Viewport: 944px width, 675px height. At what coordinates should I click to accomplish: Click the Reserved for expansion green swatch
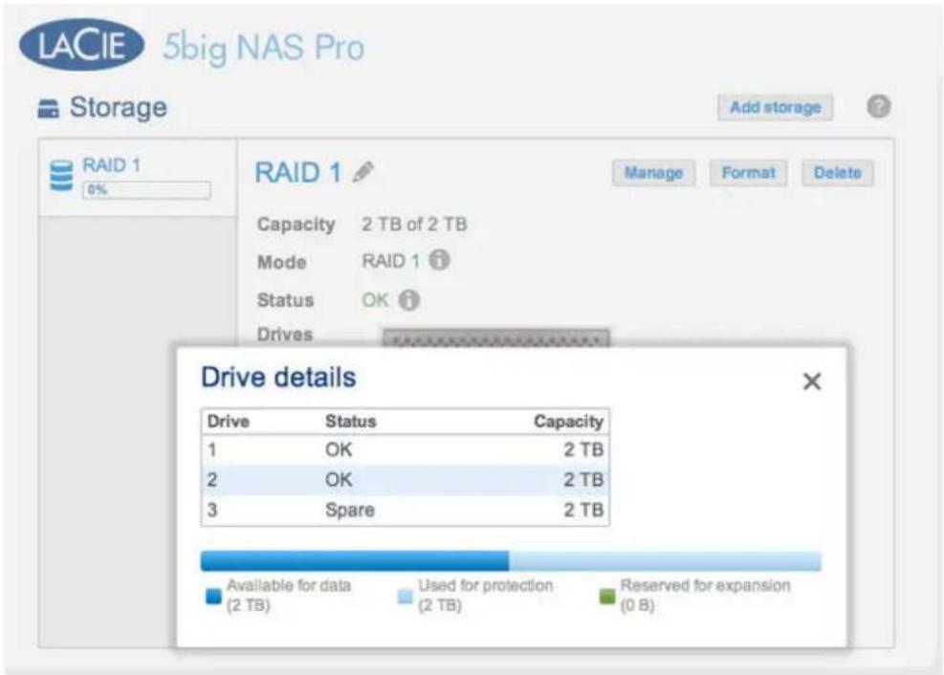click(x=607, y=597)
